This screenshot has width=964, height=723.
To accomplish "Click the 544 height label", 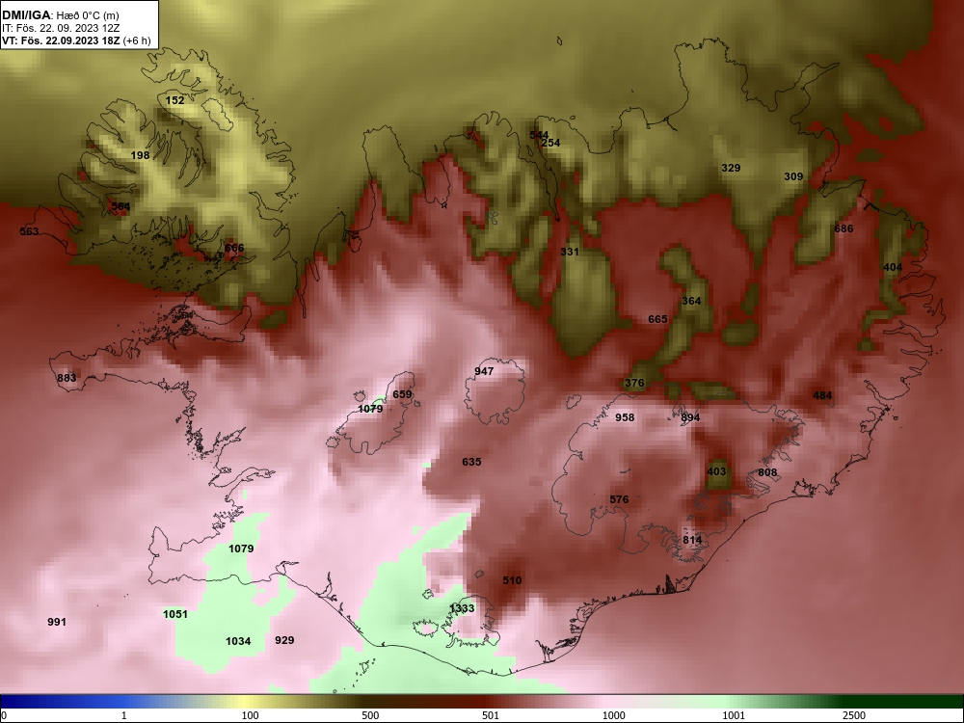I will (539, 135).
